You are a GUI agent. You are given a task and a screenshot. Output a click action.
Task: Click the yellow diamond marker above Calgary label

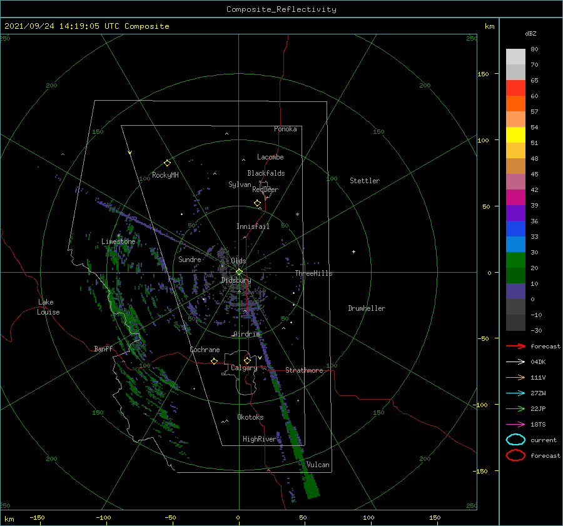[247, 360]
